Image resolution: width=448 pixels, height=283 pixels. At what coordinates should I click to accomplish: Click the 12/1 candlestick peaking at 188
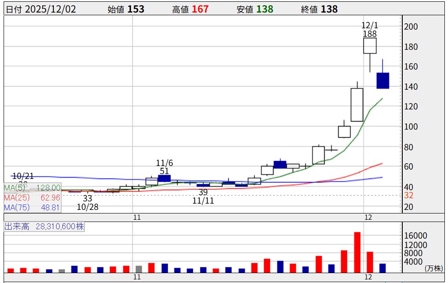[370, 46]
